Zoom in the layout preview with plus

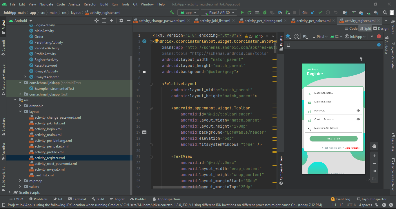point(374,156)
